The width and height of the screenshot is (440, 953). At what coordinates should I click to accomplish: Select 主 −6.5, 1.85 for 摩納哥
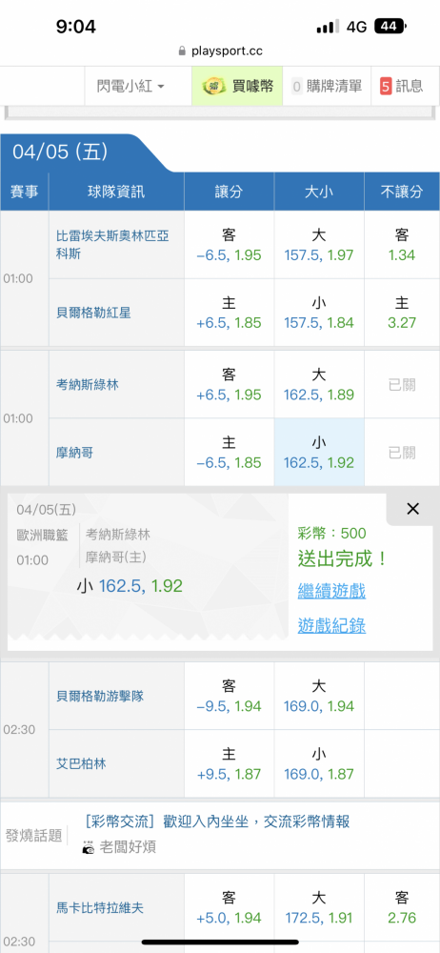coord(230,452)
